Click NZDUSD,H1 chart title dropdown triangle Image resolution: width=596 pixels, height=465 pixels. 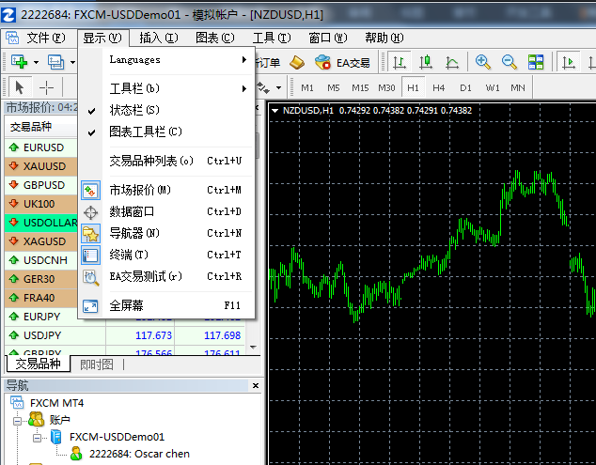[274, 111]
